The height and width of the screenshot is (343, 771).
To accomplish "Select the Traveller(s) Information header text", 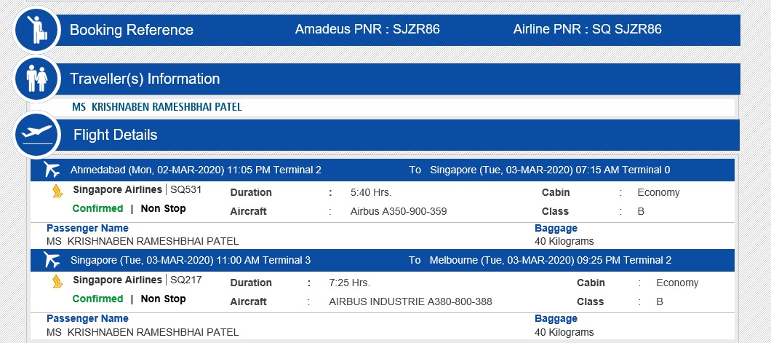I will click(145, 79).
